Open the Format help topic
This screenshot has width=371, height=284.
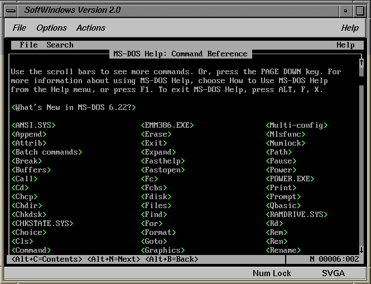[x=158, y=232]
